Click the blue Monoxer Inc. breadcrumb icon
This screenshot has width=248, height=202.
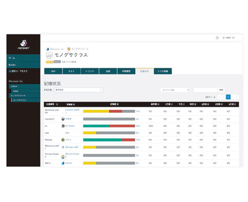click(48, 49)
